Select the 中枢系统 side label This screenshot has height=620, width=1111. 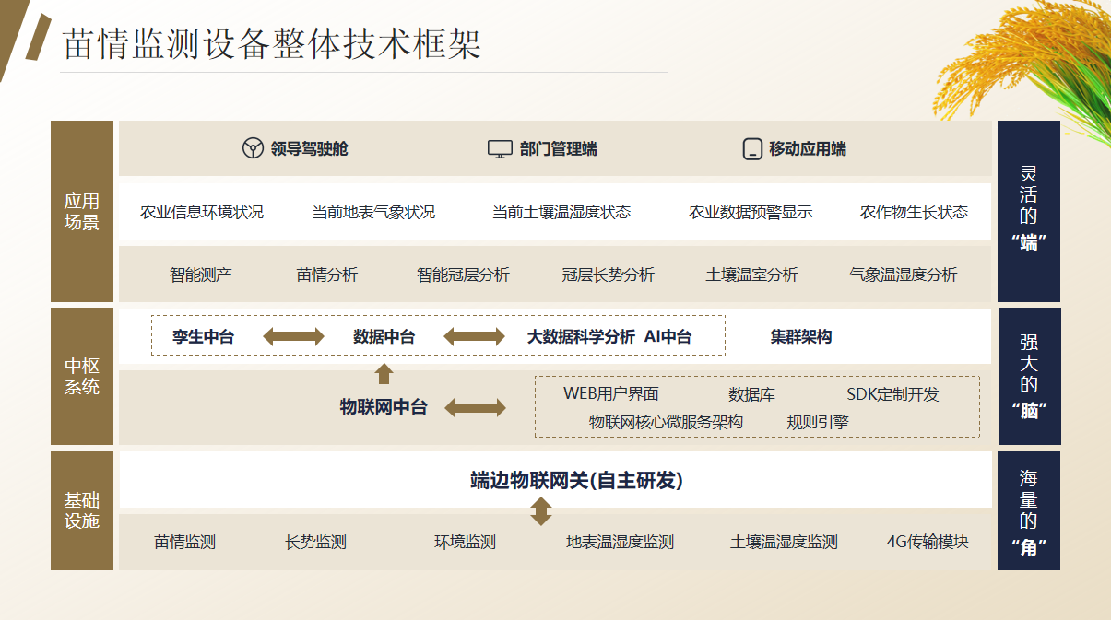[x=82, y=376]
